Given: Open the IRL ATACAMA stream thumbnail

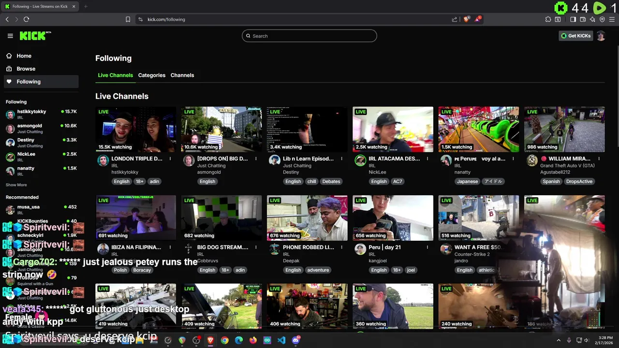Looking at the screenshot, I should point(393,130).
